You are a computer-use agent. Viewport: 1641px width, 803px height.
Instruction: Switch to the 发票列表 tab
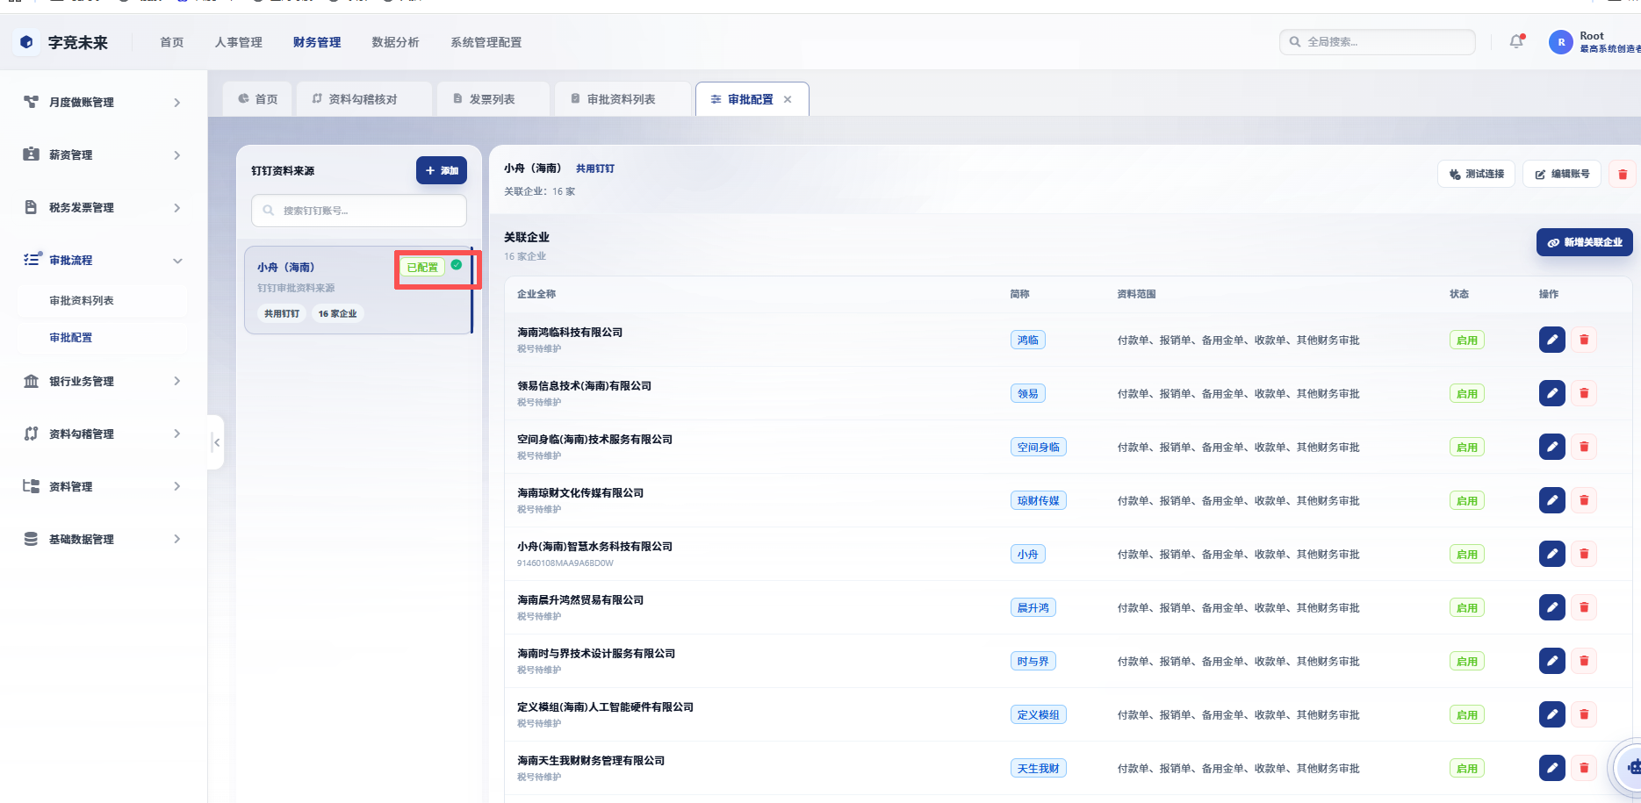pyautogui.click(x=493, y=99)
